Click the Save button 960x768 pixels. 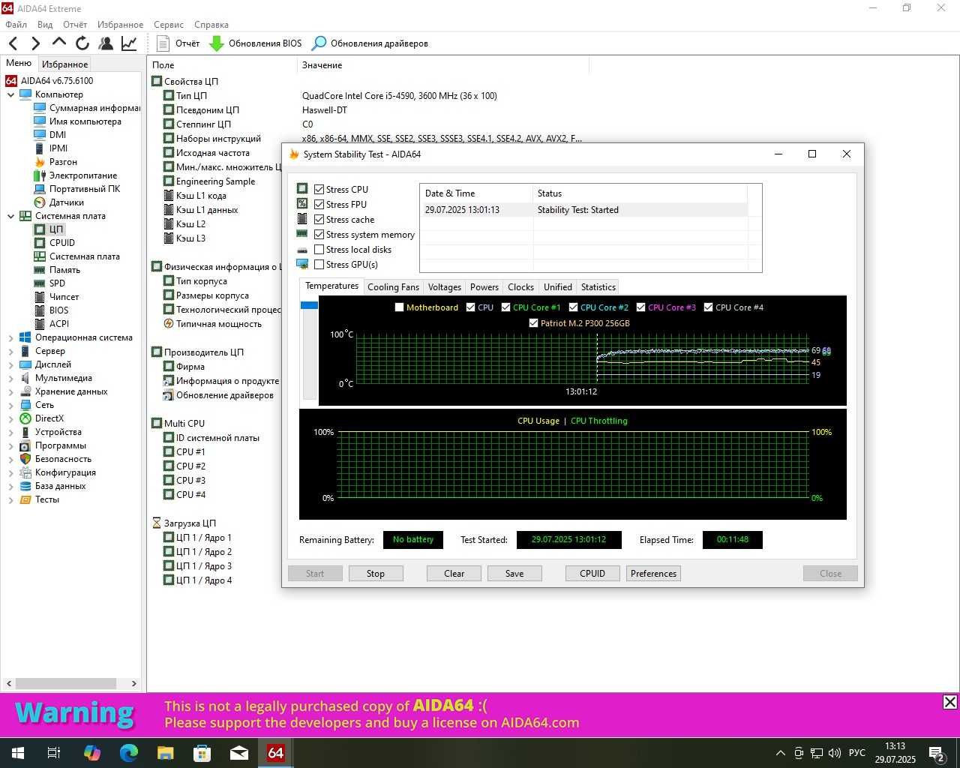514,574
